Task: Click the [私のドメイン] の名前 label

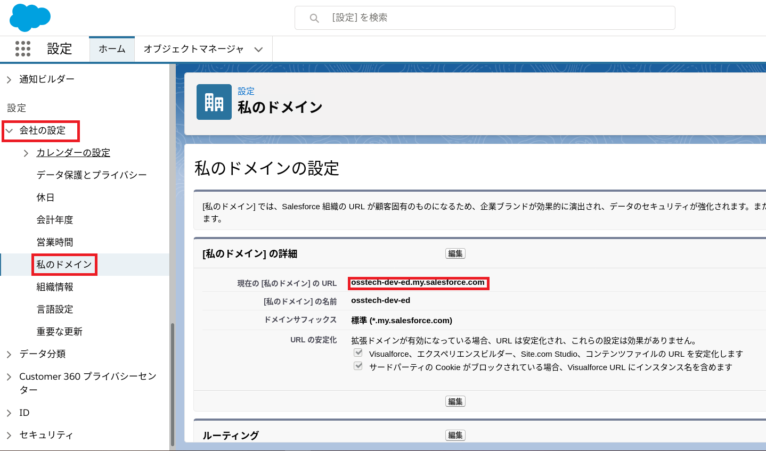Action: [x=300, y=301]
